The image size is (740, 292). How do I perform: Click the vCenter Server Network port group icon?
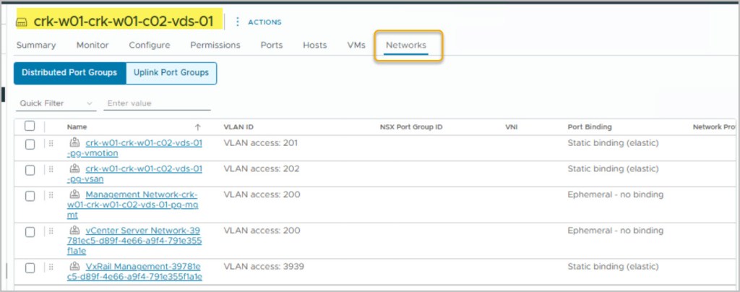(x=74, y=231)
